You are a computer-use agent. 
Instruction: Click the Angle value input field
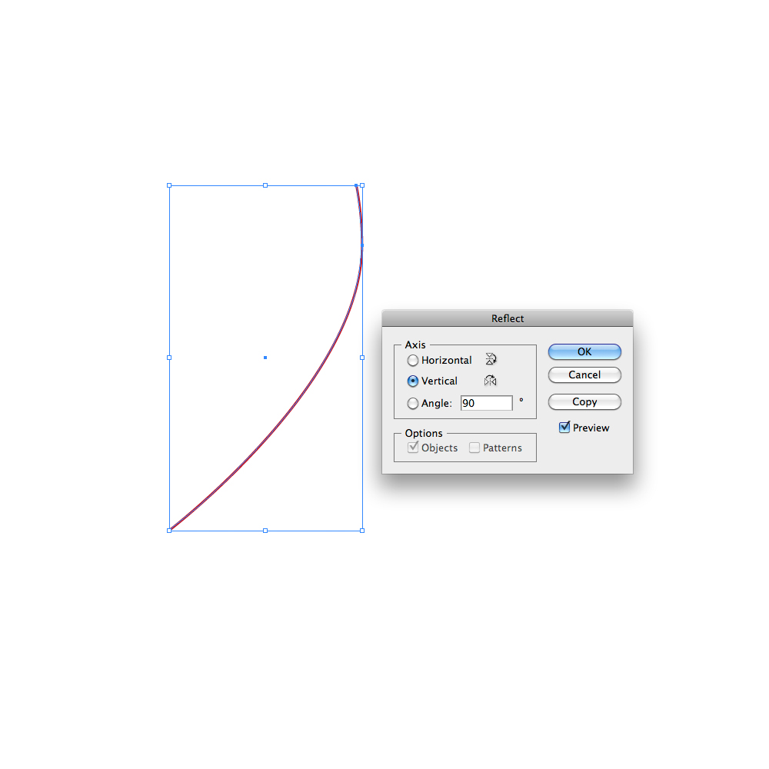tap(487, 403)
